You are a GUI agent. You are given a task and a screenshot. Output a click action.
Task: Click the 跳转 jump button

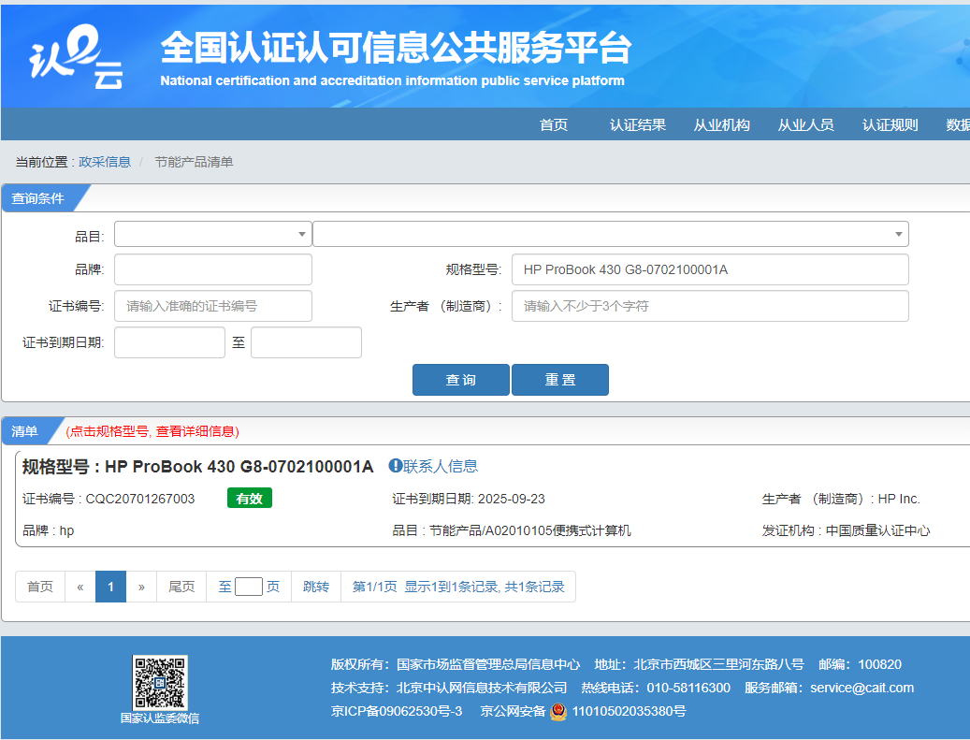(x=316, y=587)
